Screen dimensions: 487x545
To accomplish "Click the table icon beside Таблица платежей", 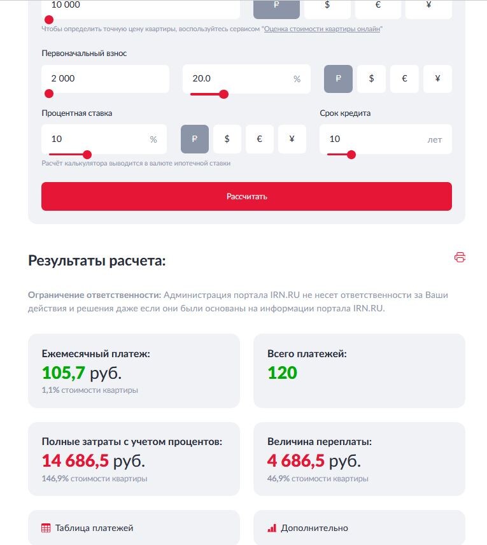I will pos(45,528).
